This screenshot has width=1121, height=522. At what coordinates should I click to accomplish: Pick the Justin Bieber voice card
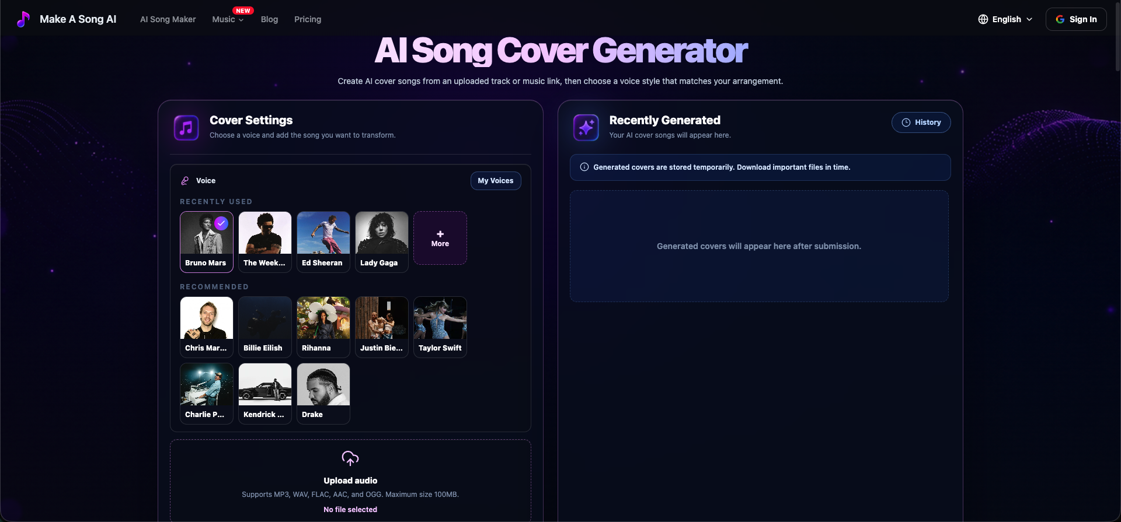382,327
